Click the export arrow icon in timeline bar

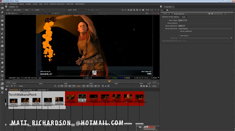click(x=149, y=86)
